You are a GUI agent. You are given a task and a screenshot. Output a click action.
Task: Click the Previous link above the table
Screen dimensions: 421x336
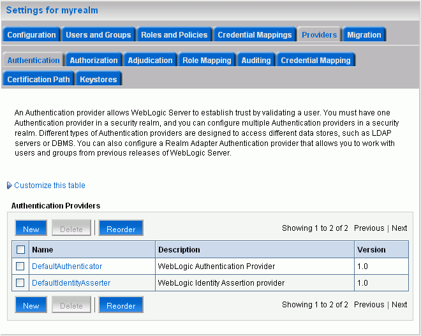click(x=369, y=228)
